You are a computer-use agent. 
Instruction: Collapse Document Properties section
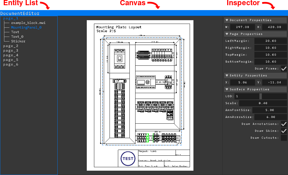[x=255, y=20]
